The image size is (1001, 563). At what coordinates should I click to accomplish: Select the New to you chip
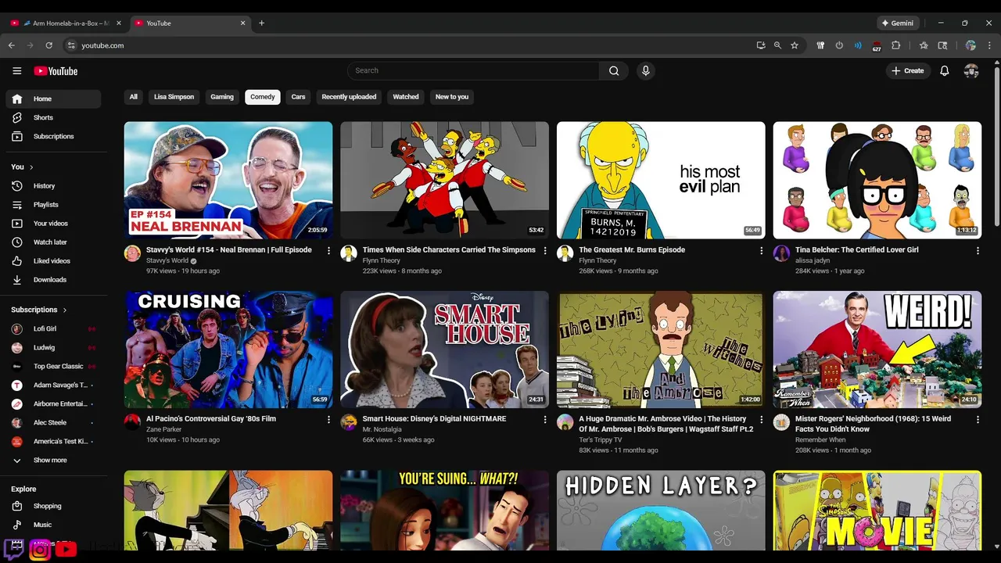[452, 97]
